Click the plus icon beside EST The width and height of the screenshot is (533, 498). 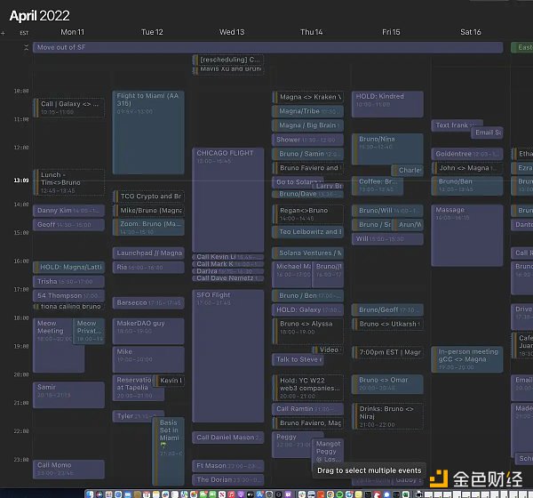click(x=4, y=32)
